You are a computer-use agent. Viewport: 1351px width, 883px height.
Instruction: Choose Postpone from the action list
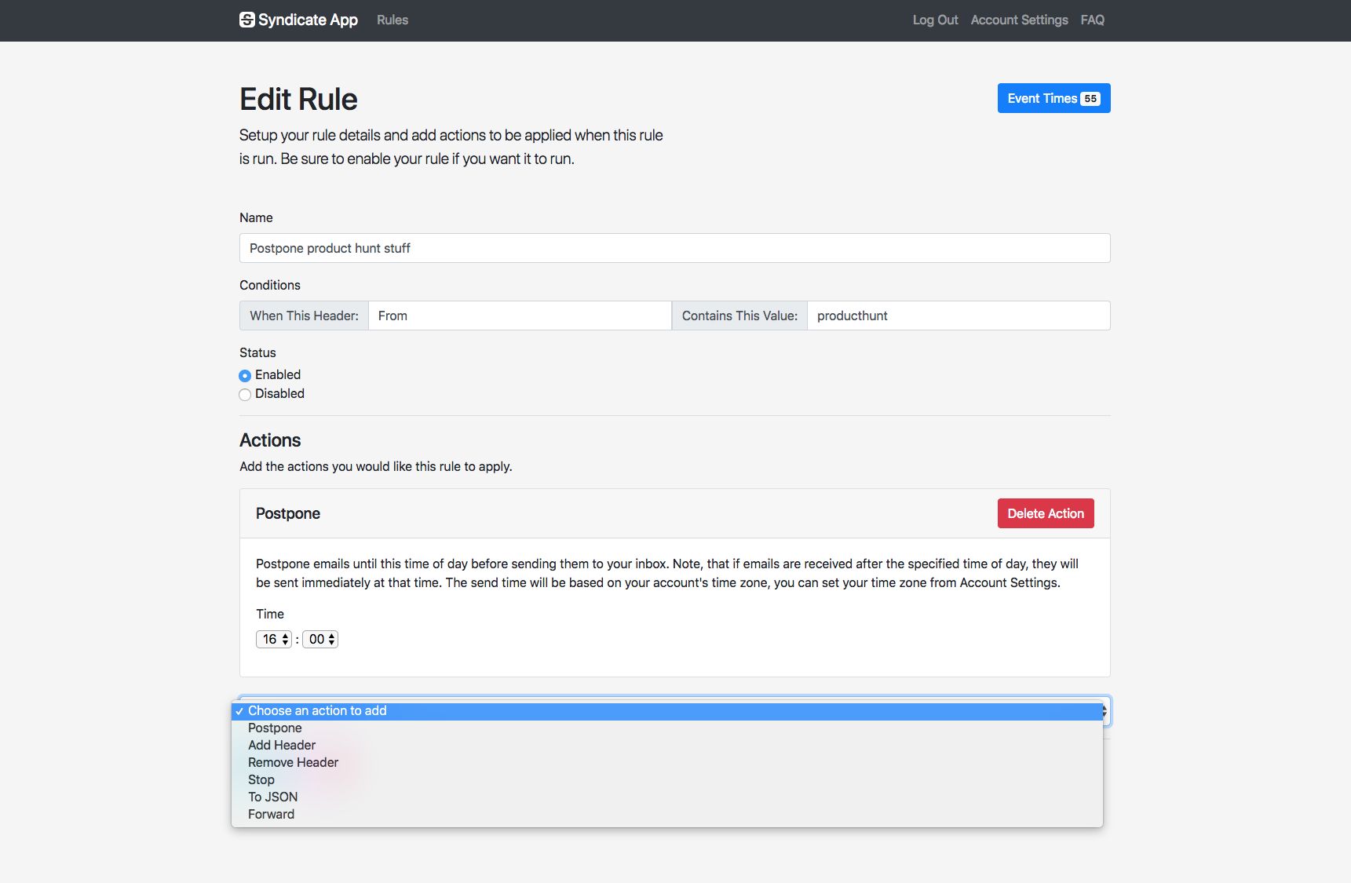click(275, 728)
